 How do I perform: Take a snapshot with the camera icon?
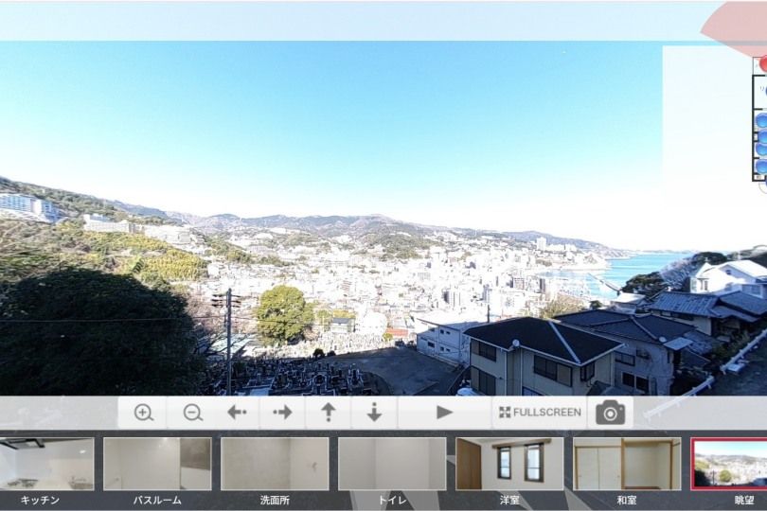click(x=610, y=413)
